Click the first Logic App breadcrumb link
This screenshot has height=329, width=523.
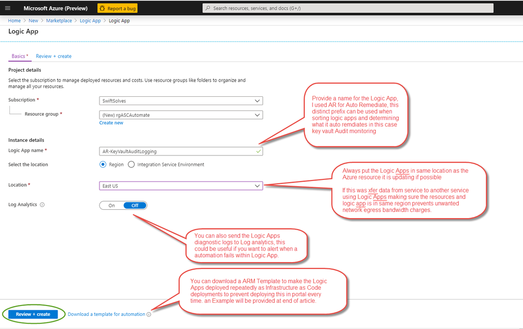[x=90, y=21]
